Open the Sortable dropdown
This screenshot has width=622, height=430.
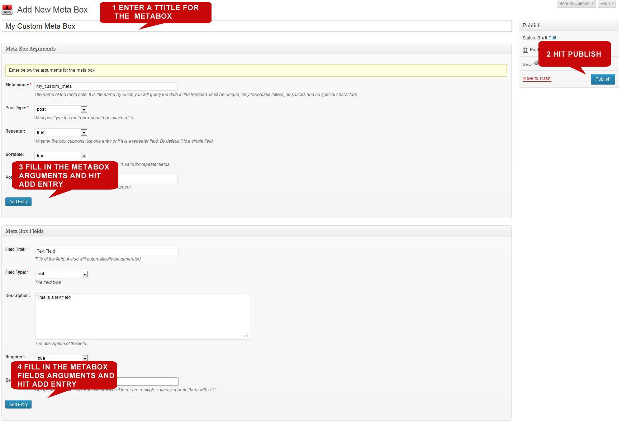pyautogui.click(x=84, y=156)
